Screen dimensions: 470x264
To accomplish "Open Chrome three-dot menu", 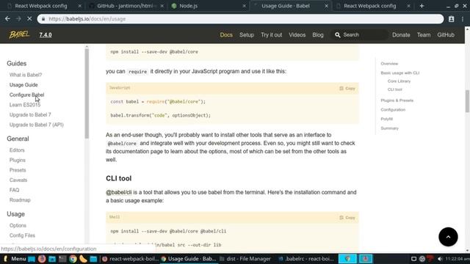I will [463, 19].
